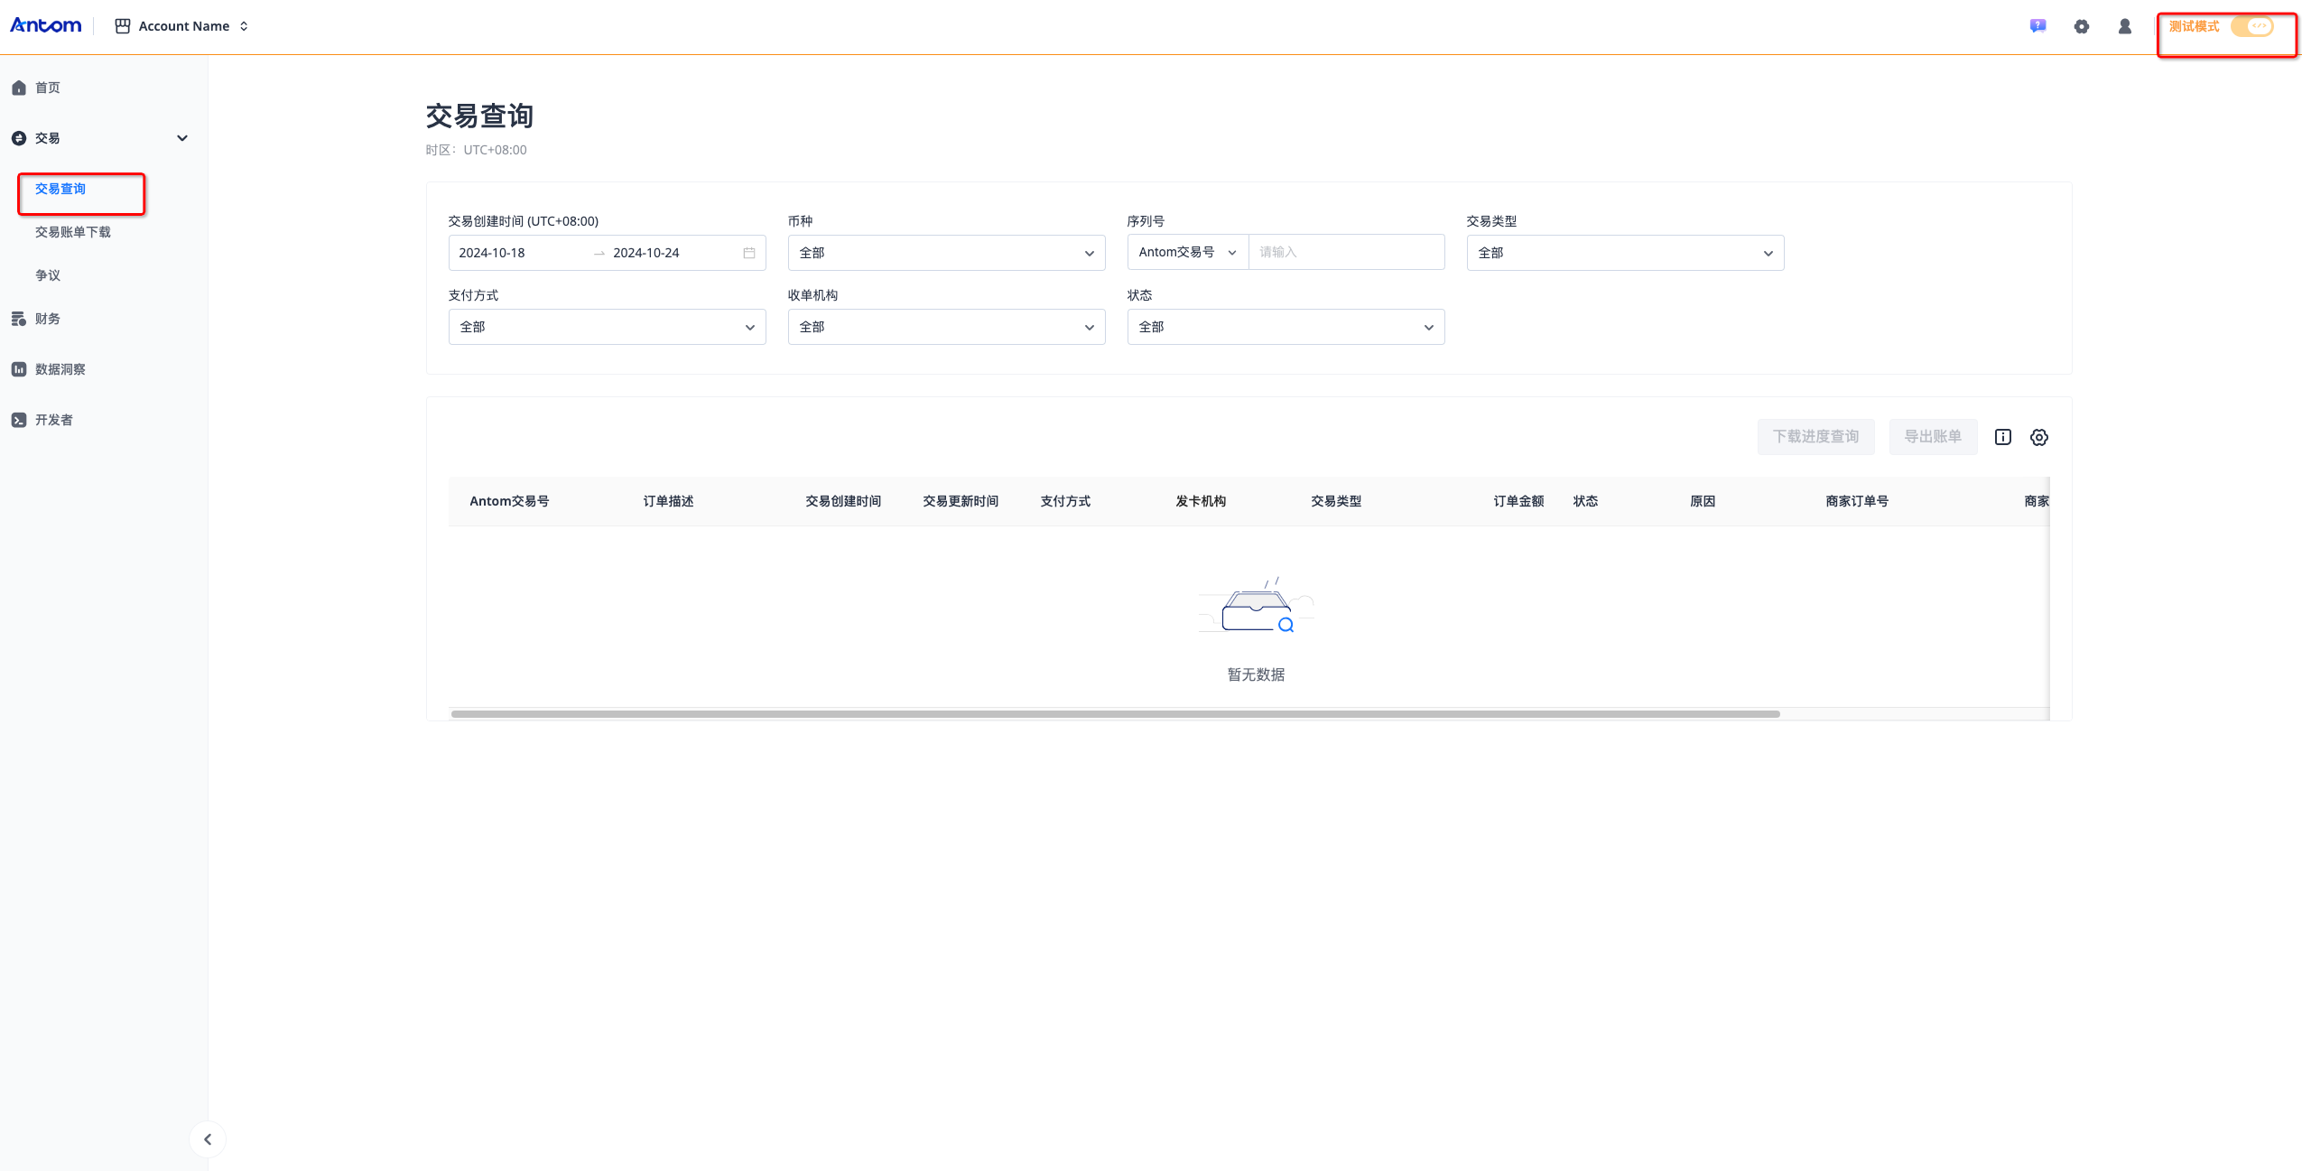Click the table horizontal scrollbar

click(1114, 714)
